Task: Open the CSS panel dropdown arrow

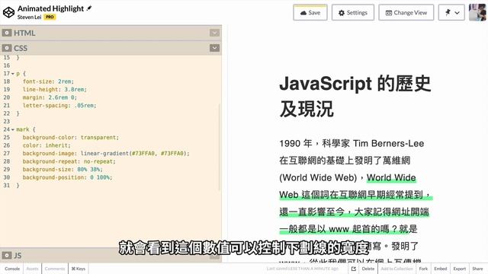Action: tap(214, 48)
